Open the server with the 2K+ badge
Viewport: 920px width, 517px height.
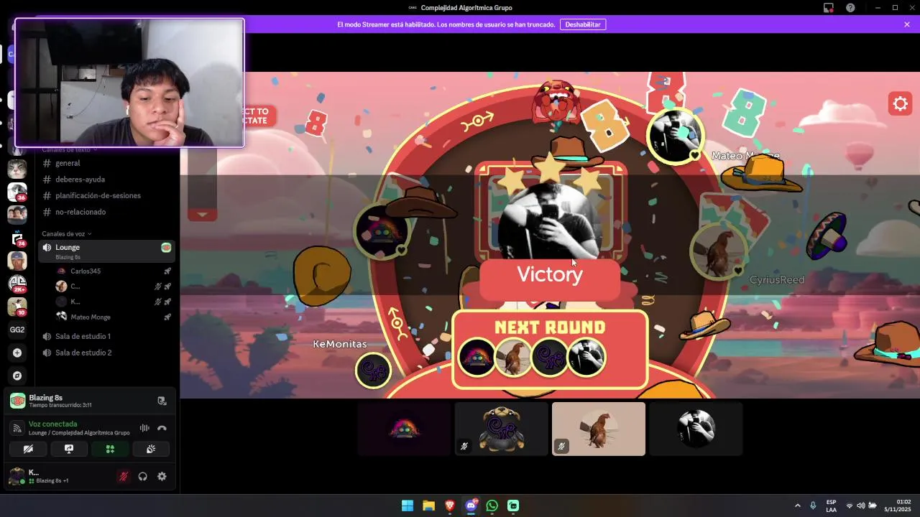(x=17, y=284)
